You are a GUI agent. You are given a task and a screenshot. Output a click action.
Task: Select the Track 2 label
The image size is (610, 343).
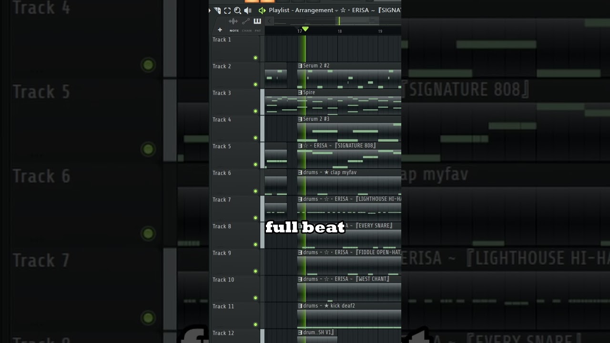[222, 66]
